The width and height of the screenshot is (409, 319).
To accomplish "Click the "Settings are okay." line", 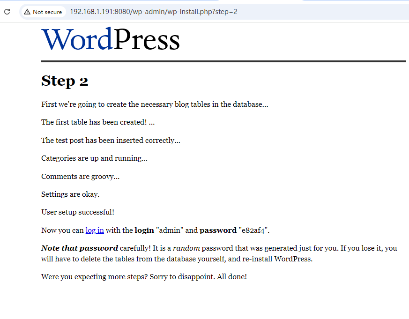I will pos(70,194).
